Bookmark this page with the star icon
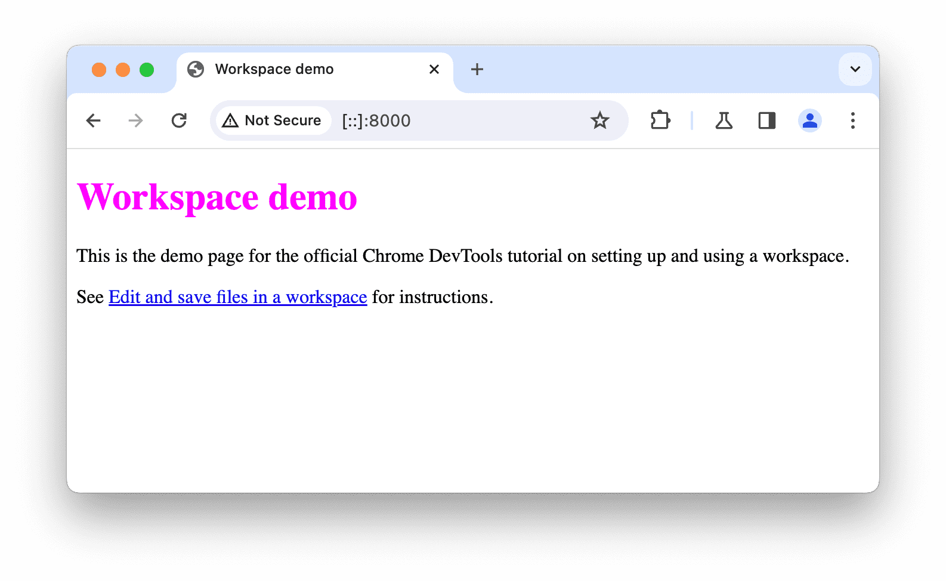The image size is (946, 581). click(599, 120)
